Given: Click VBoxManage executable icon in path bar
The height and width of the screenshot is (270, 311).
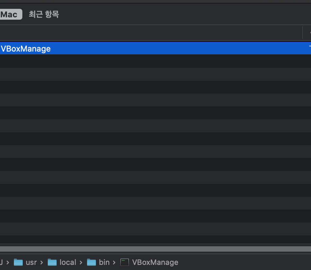Looking at the screenshot, I should tap(125, 262).
